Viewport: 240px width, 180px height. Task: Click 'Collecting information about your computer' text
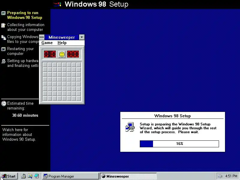point(26,27)
